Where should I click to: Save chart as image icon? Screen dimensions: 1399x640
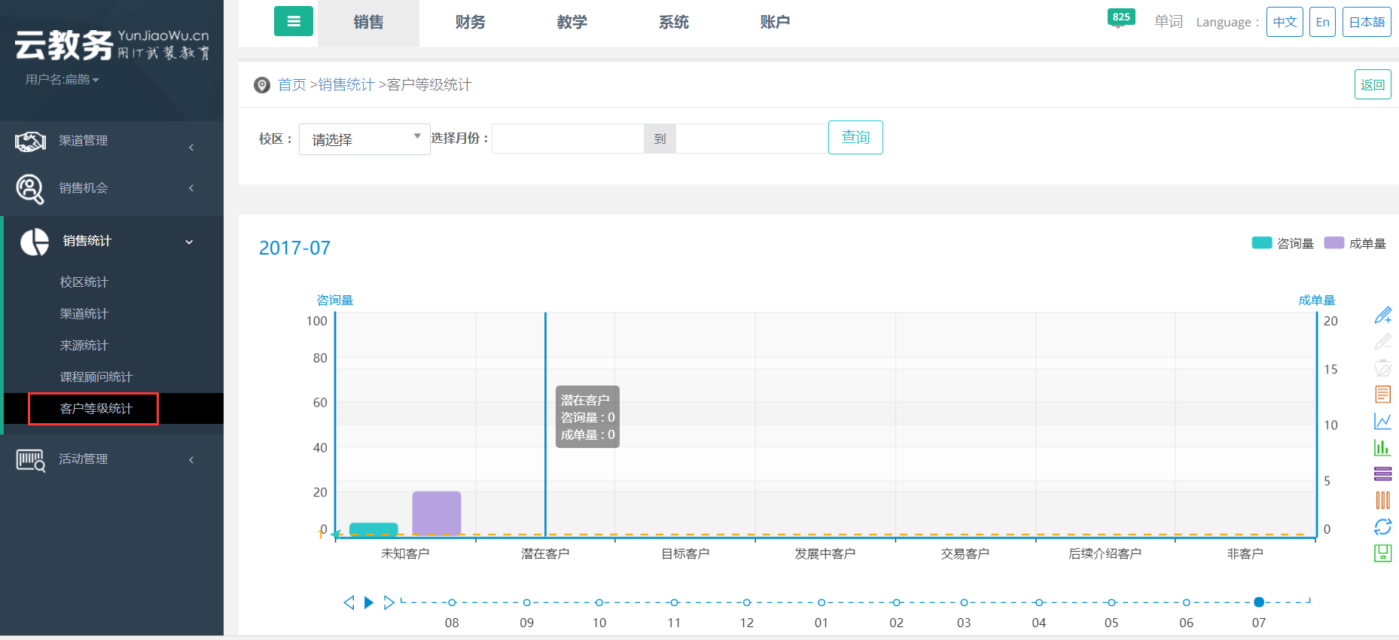pos(1382,553)
